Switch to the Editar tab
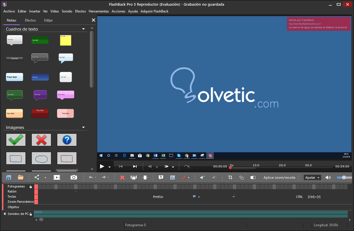The height and width of the screenshot is (231, 354). [x=48, y=20]
